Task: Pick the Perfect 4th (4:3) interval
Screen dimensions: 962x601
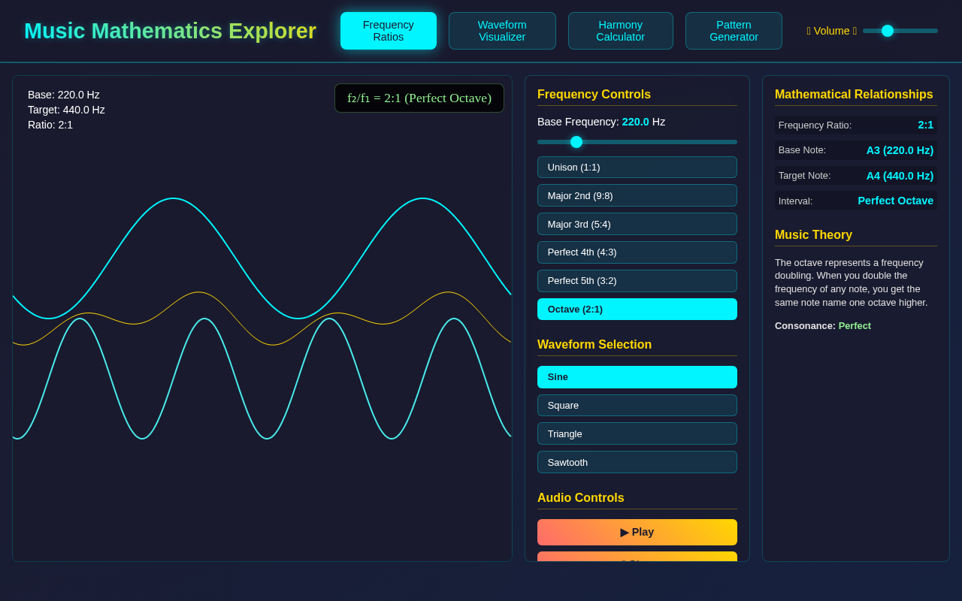Action: coord(637,252)
